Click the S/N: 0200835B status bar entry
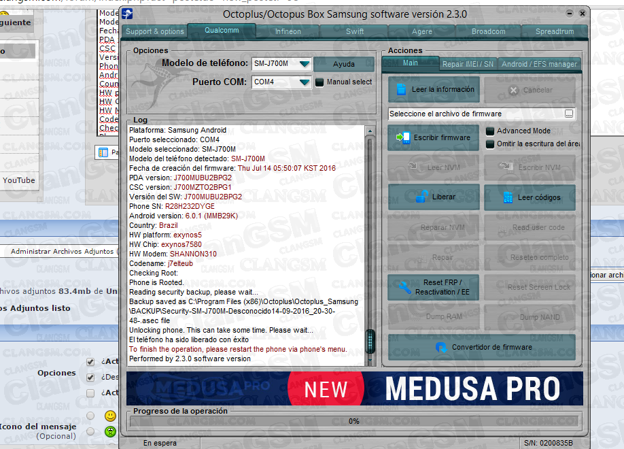This screenshot has height=449, width=624. point(549,443)
